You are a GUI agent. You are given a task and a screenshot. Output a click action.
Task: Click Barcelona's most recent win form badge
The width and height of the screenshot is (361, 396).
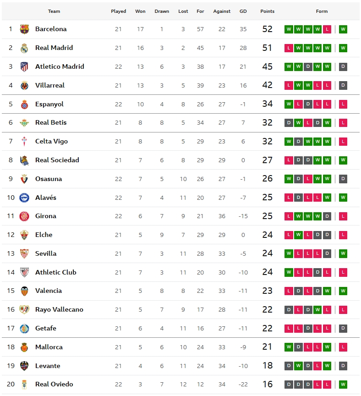[x=343, y=29]
